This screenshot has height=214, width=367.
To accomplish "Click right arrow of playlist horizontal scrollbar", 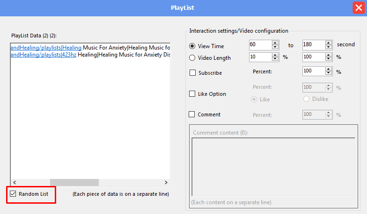I will 166,182.
